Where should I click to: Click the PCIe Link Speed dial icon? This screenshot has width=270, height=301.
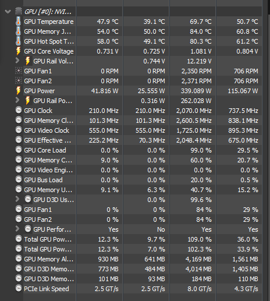(x=19, y=288)
